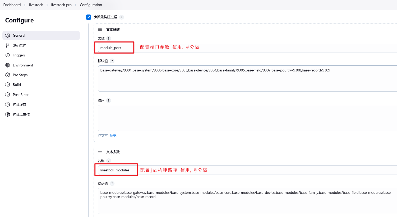397x217 pixels.
Task: Select General in the Configure sidebar
Action: (41, 35)
